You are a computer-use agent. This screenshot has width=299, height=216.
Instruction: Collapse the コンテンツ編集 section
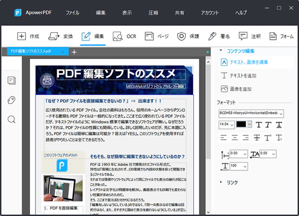click(221, 51)
